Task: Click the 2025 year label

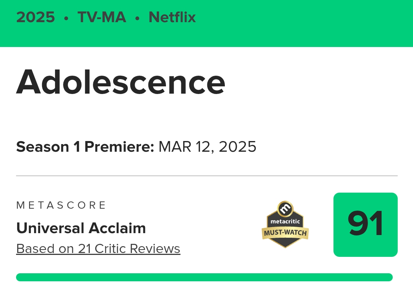Action: pyautogui.click(x=36, y=18)
